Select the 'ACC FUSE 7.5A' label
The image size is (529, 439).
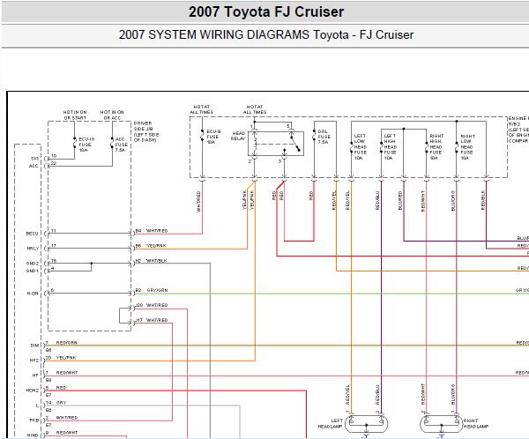pyautogui.click(x=122, y=145)
